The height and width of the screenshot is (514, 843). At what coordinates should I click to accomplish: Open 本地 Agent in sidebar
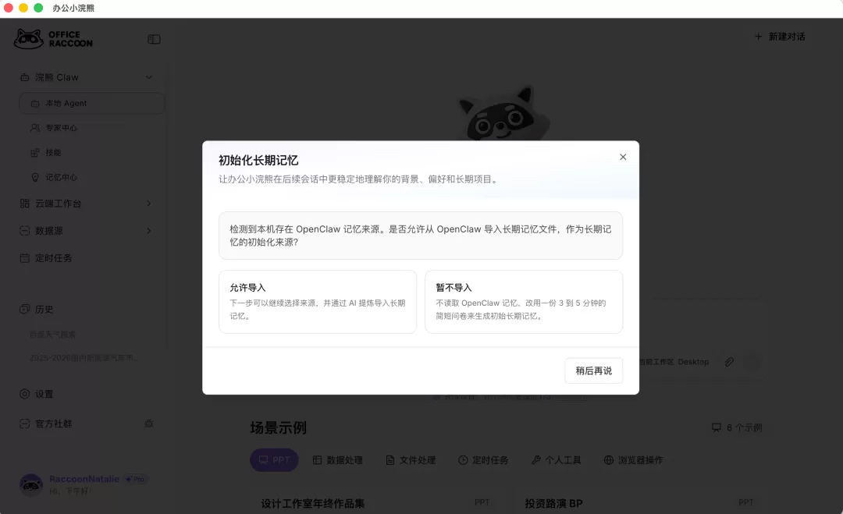tap(92, 103)
